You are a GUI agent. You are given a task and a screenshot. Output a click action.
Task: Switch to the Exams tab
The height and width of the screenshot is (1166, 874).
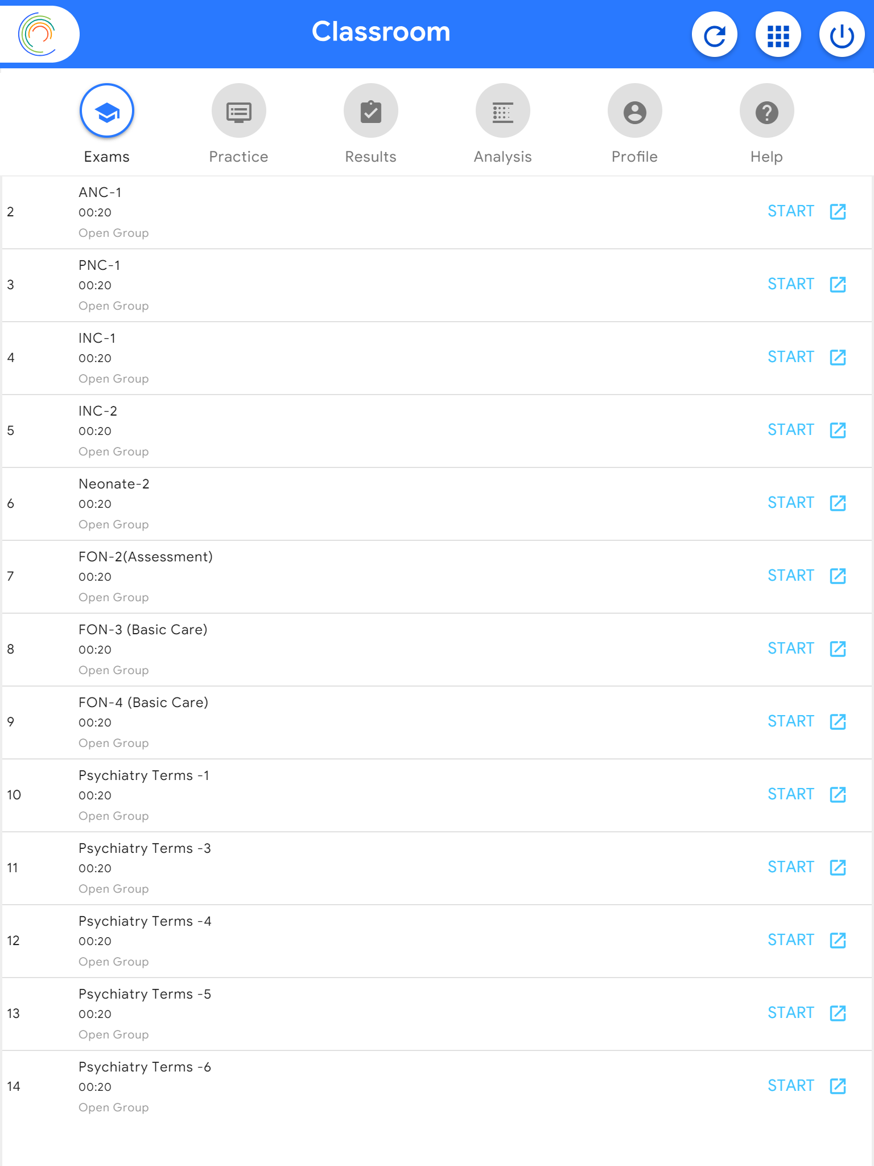click(x=107, y=112)
